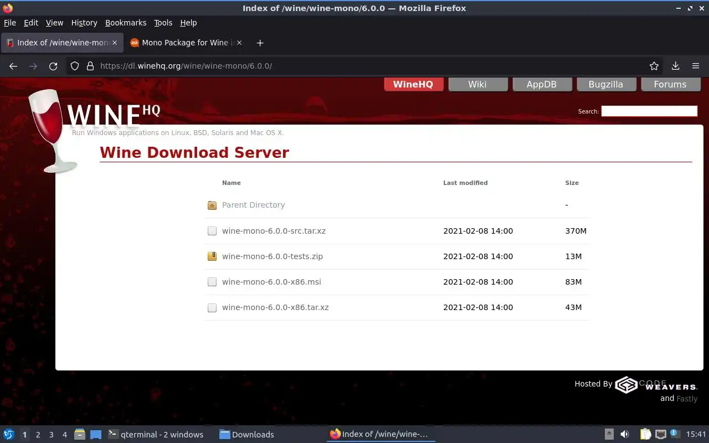Open the View menu

[x=54, y=23]
